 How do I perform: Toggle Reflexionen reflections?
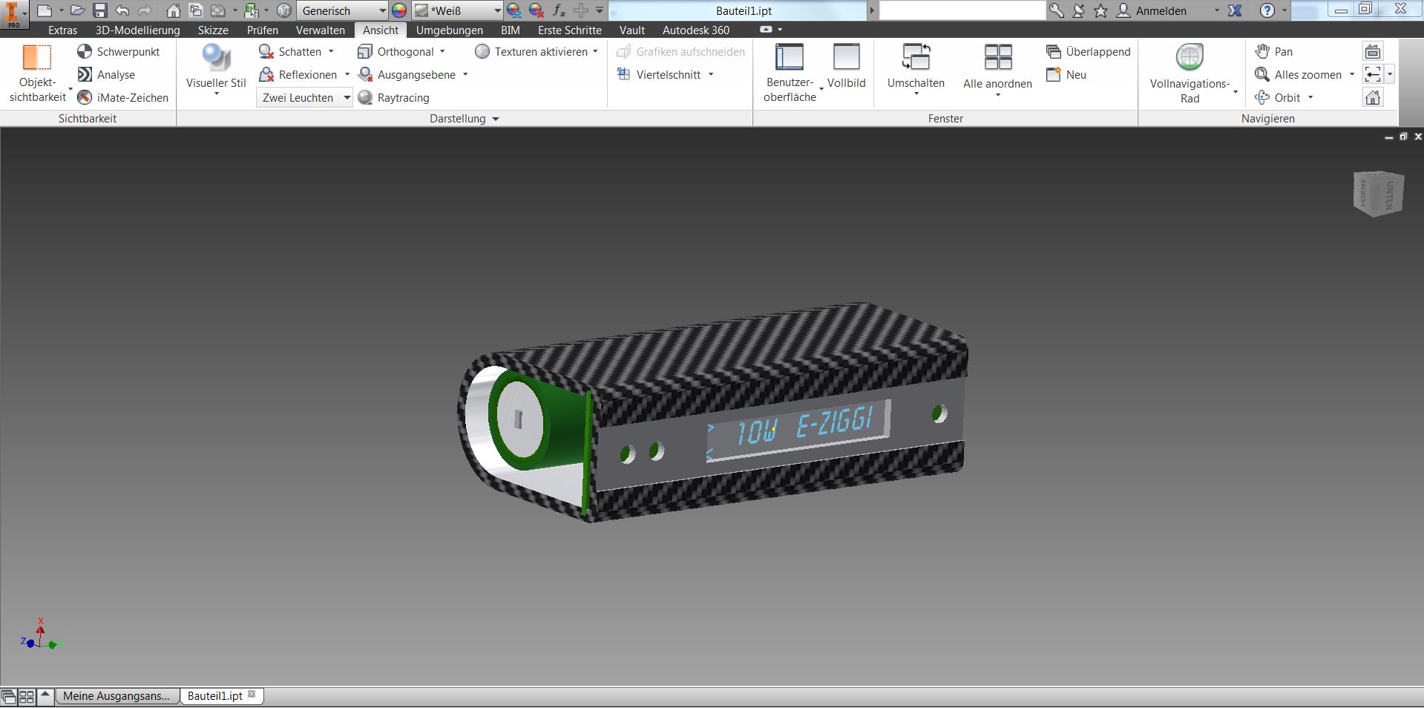coord(298,74)
